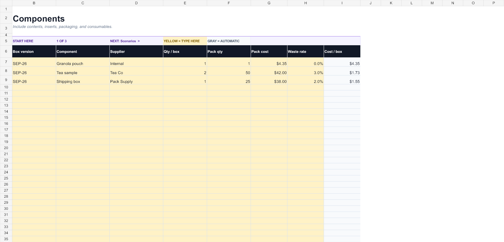Select the 'Internal' supplier cell

(x=136, y=62)
